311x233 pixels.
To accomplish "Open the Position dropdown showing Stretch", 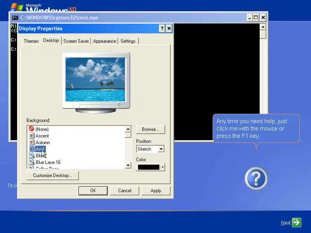I will [x=150, y=149].
